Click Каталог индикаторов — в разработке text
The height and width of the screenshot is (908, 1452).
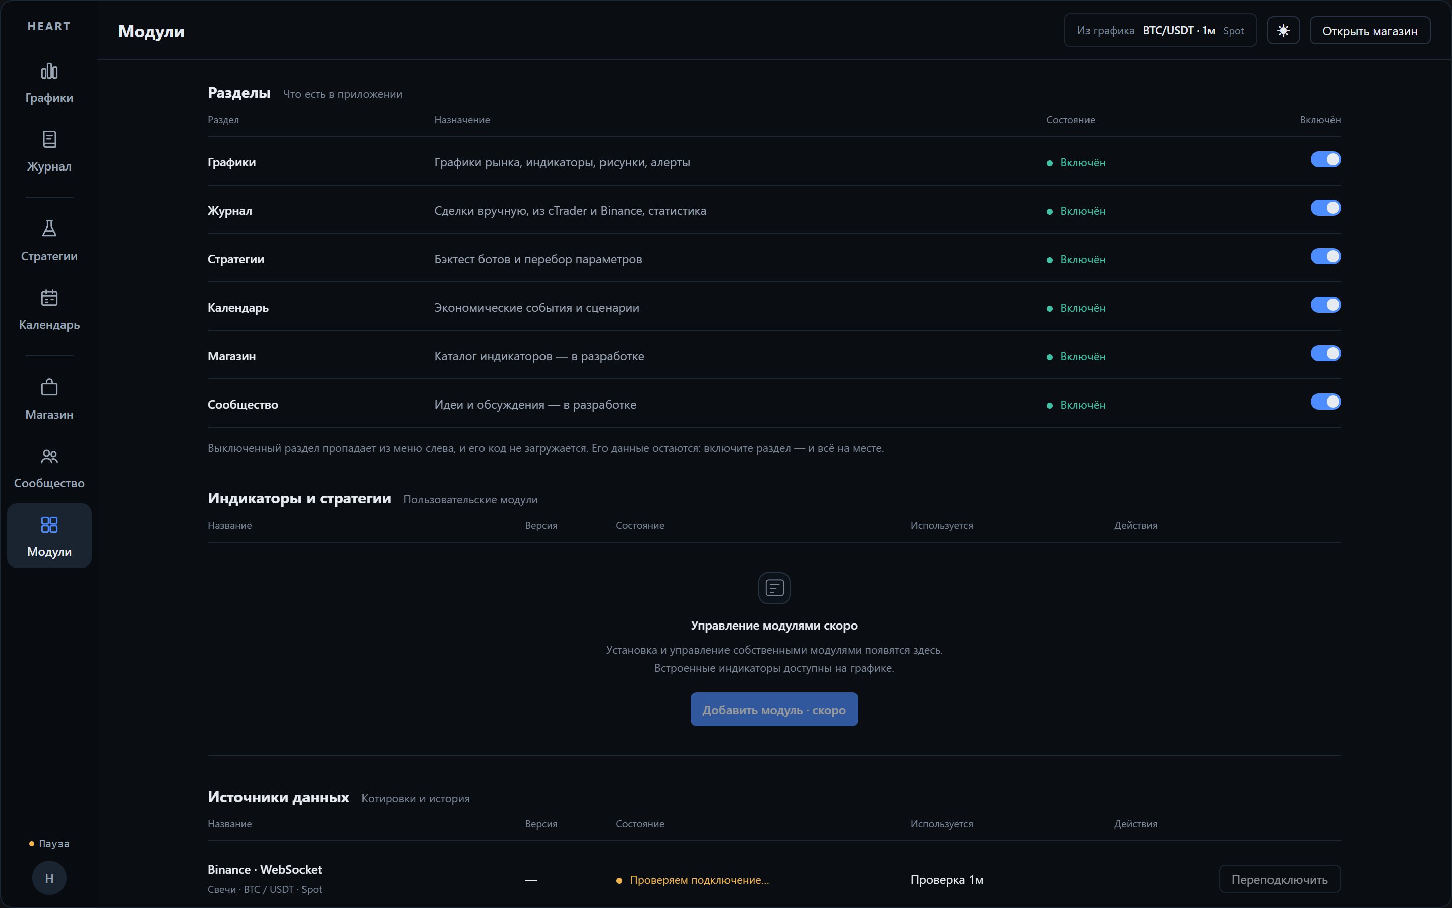point(539,356)
